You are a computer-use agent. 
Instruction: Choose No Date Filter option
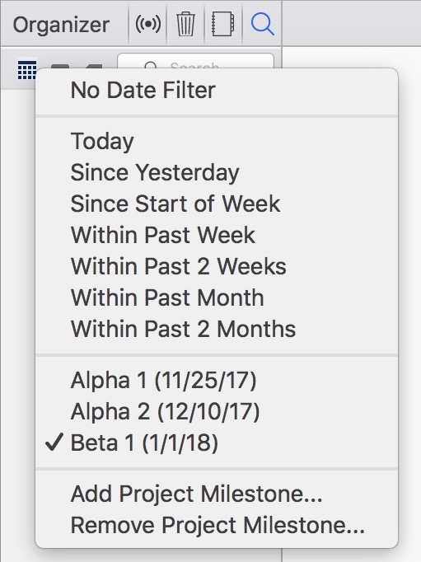click(217, 90)
